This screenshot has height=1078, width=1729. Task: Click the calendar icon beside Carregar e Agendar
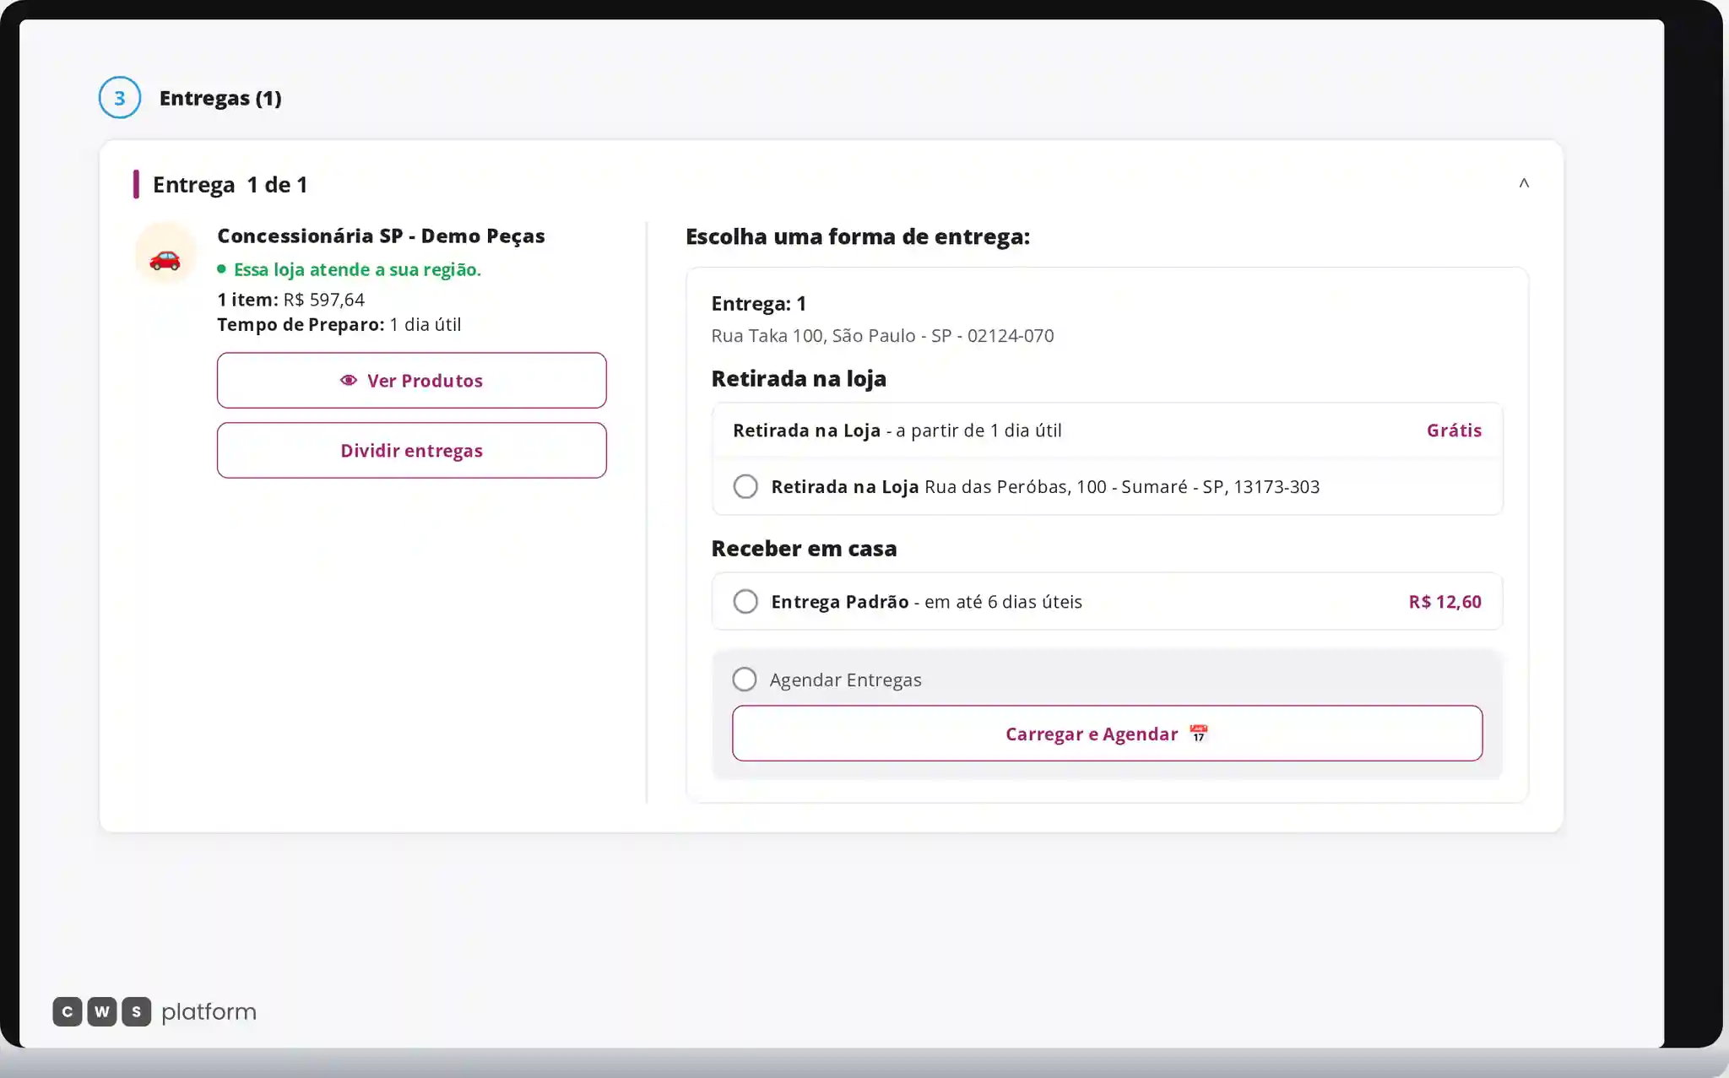1198,734
